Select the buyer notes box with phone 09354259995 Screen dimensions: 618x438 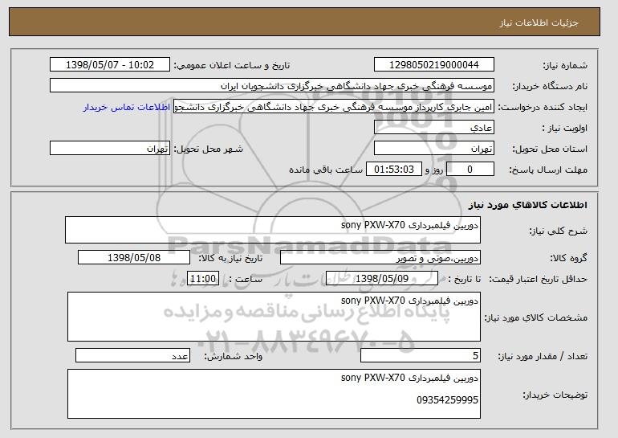[x=274, y=394]
